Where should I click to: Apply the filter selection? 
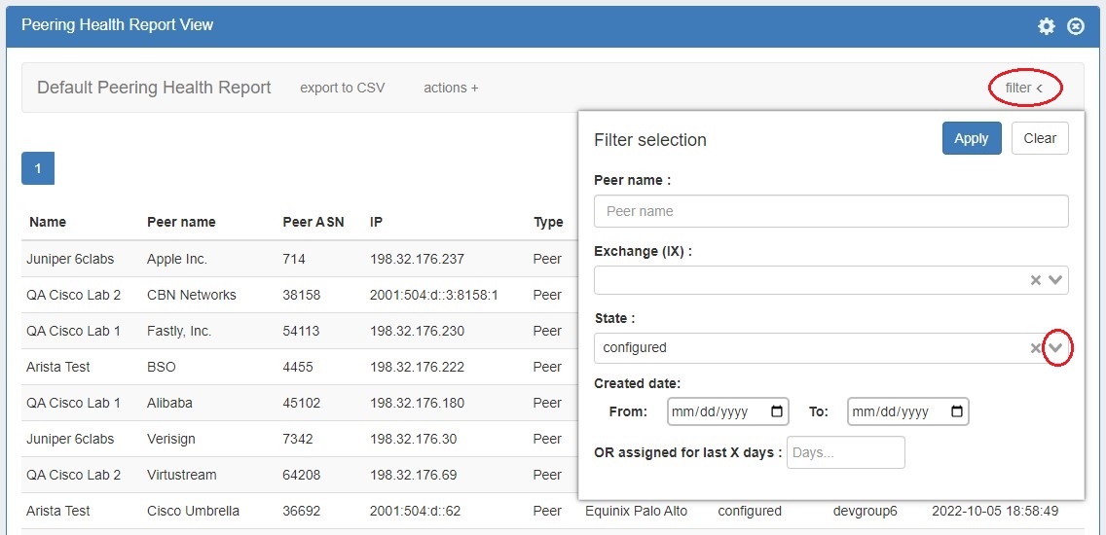pos(971,138)
